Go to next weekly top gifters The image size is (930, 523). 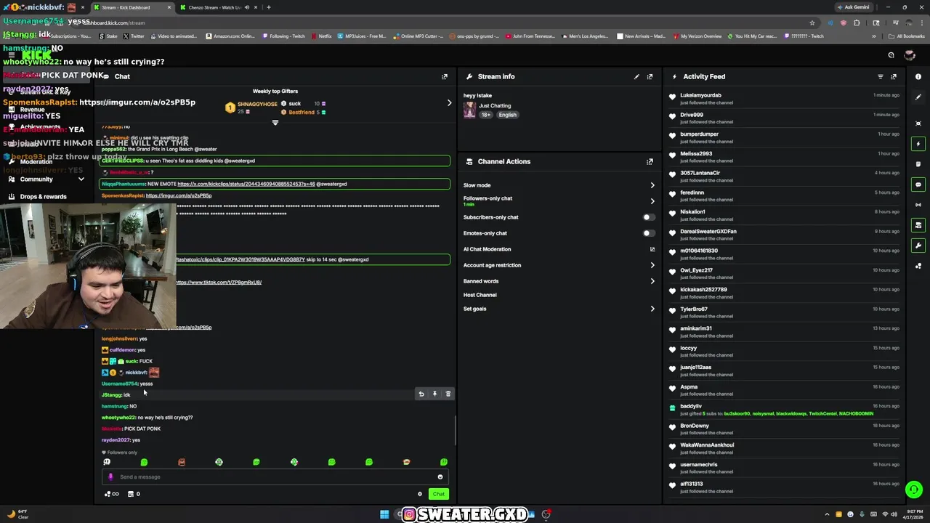click(x=449, y=103)
